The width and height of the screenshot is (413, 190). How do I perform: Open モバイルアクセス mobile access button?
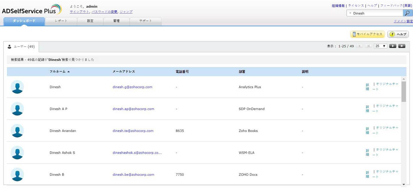[x=367, y=34]
